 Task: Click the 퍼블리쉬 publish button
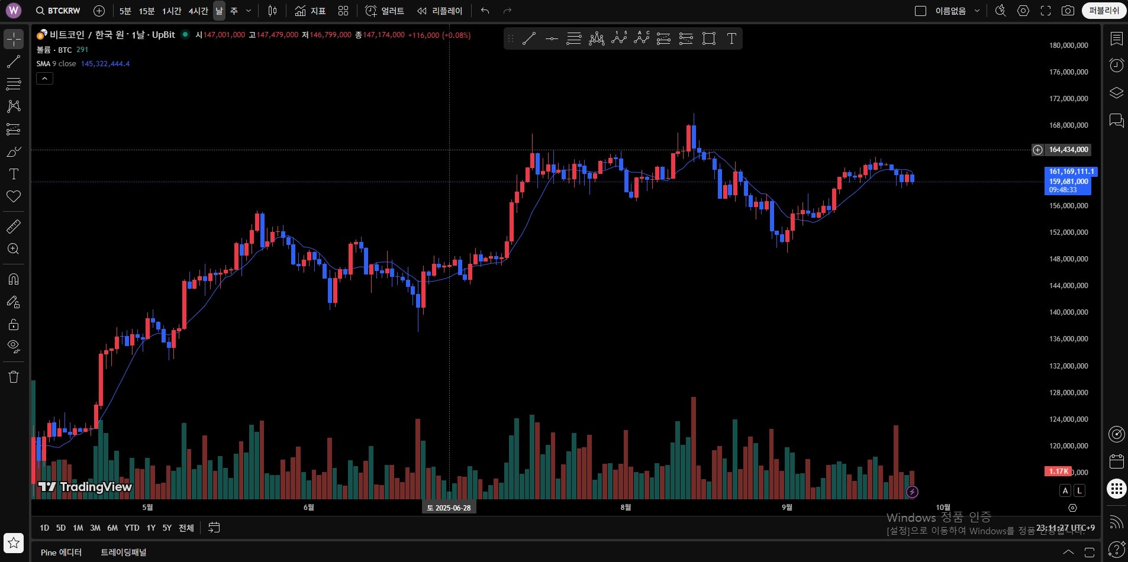pyautogui.click(x=1104, y=11)
